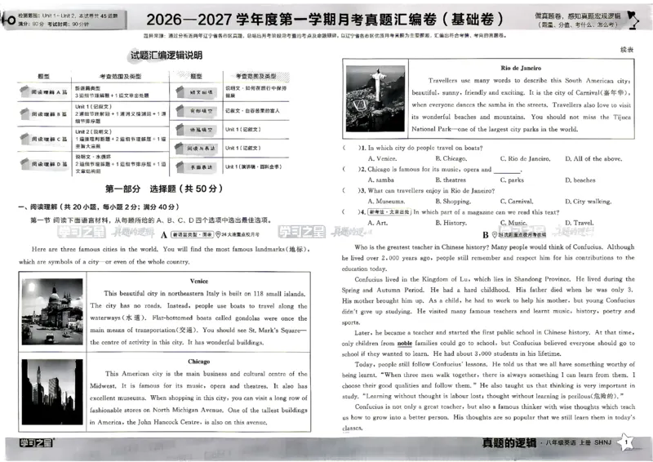The width and height of the screenshot is (653, 462).
Task: Click the answer bracket for question 4
Action: click(351, 212)
